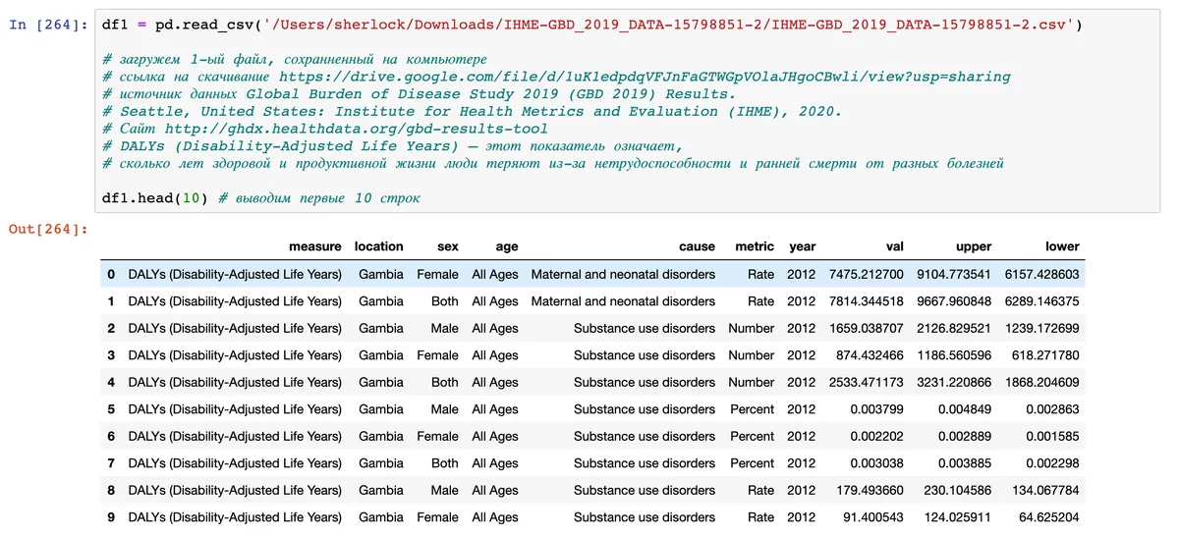
Task: Click the 'measure' column header
Action: click(x=314, y=246)
